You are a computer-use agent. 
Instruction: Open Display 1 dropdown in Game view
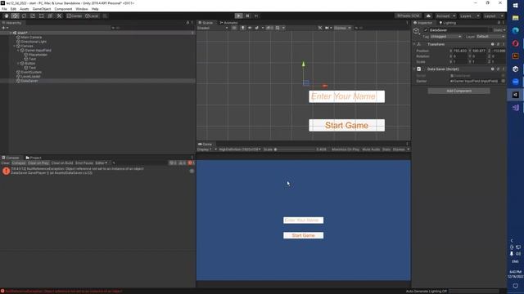pyautogui.click(x=207, y=149)
